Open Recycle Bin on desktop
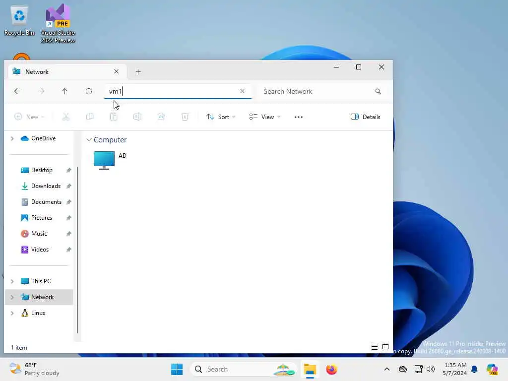 tap(19, 21)
